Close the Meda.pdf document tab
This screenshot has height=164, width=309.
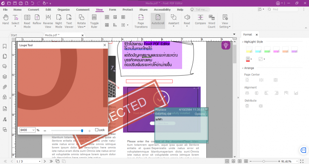pos(83,35)
